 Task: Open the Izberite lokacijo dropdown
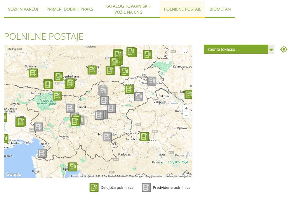coord(236,49)
